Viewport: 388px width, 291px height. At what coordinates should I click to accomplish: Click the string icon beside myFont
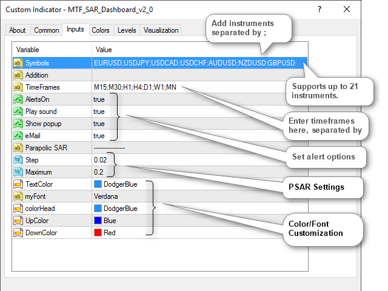point(18,196)
